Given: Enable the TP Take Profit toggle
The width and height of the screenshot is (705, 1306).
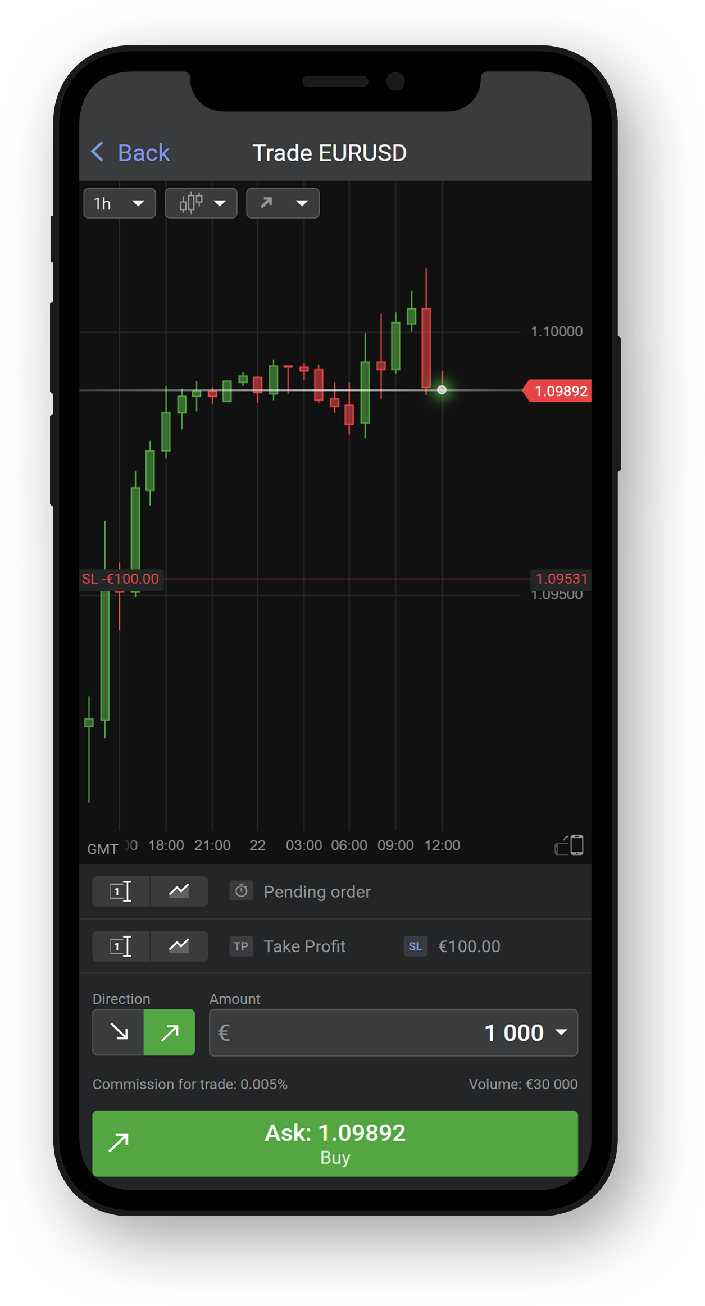Looking at the screenshot, I should point(242,946).
